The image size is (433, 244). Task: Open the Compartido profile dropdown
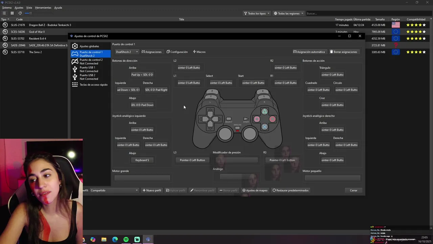[x=114, y=190]
